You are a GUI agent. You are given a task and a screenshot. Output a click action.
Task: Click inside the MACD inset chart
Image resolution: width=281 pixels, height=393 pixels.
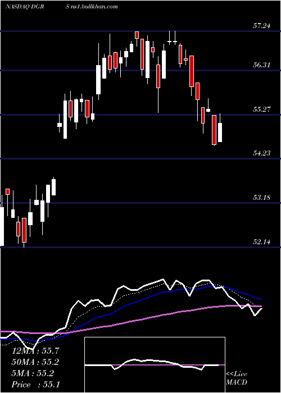click(x=155, y=365)
